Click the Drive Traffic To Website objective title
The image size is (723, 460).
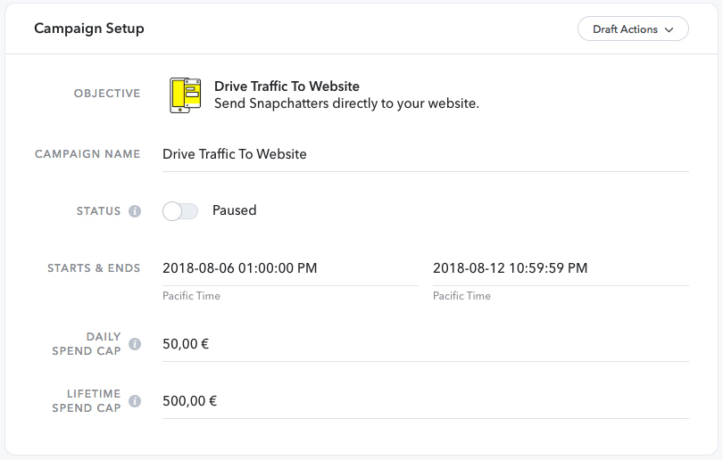click(287, 86)
